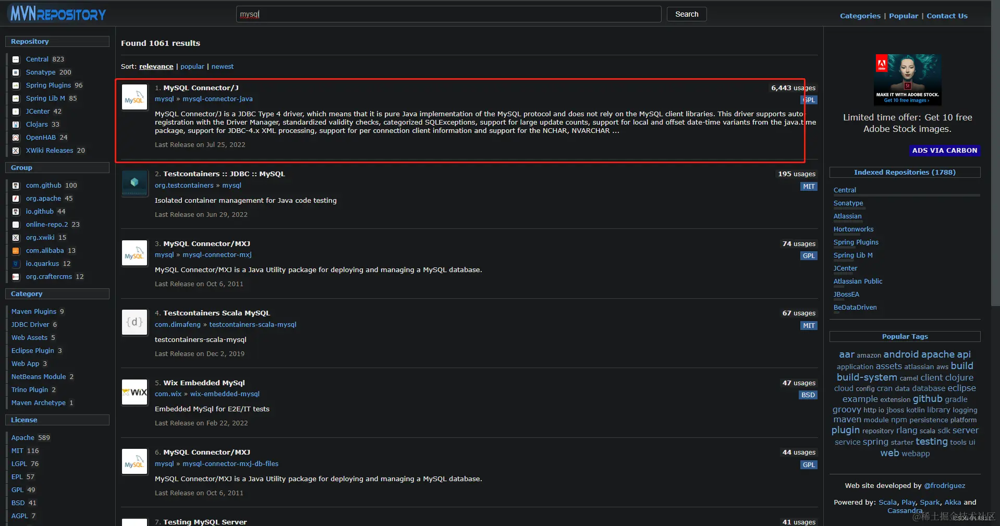Open the Adobe Stock ad image
Screen dimensions: 1000x526
click(907, 80)
